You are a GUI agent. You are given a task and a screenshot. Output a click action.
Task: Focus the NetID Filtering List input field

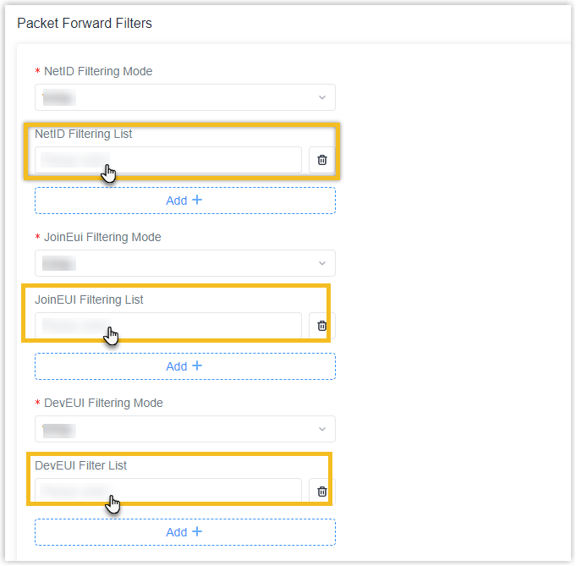167,160
